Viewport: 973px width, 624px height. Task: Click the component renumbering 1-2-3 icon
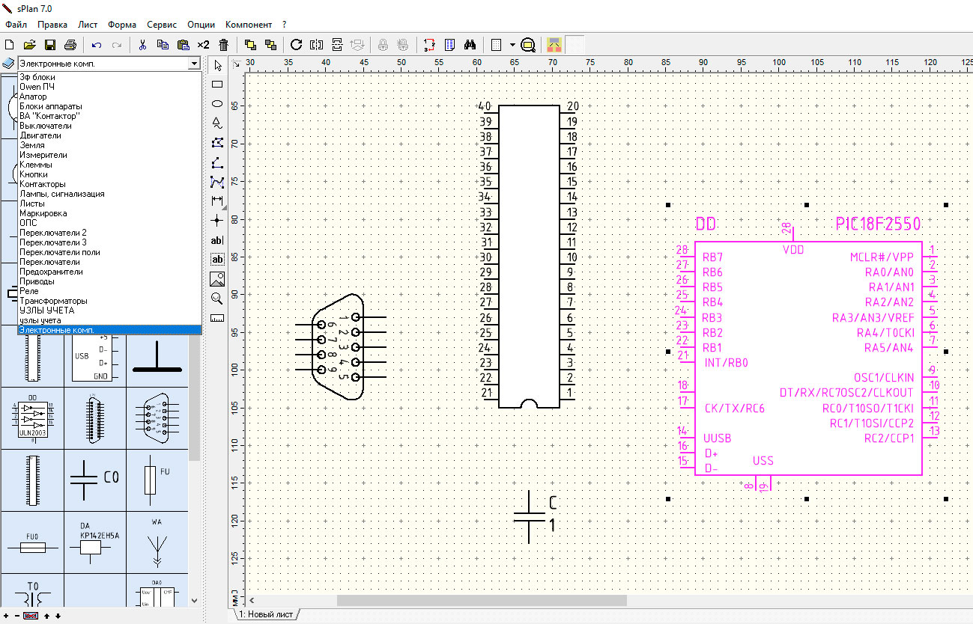pos(430,45)
